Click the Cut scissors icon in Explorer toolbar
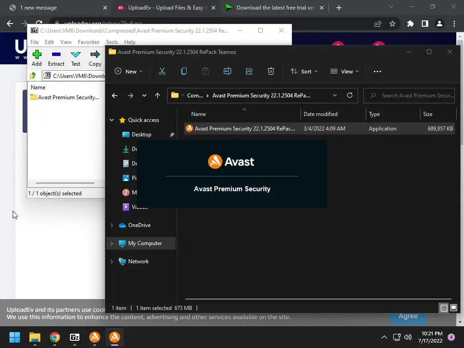Image resolution: width=464 pixels, height=348 pixels. click(x=162, y=71)
